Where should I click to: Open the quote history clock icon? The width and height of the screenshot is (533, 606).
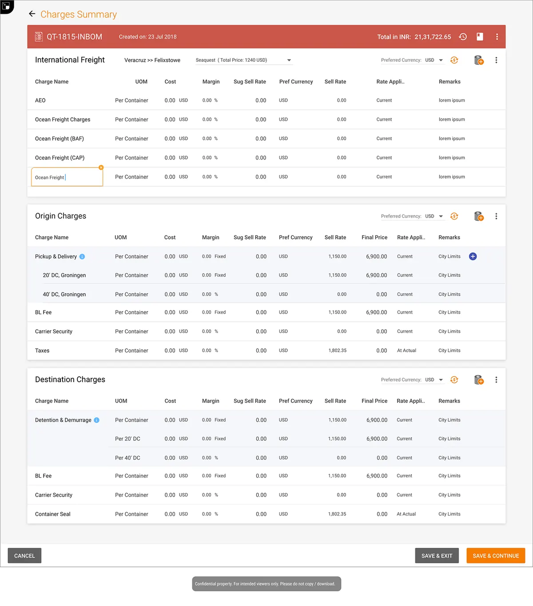tap(463, 37)
